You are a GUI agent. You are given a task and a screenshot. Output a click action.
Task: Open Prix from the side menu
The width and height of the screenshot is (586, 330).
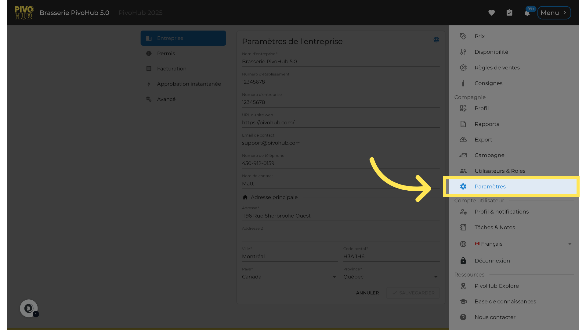(x=479, y=36)
